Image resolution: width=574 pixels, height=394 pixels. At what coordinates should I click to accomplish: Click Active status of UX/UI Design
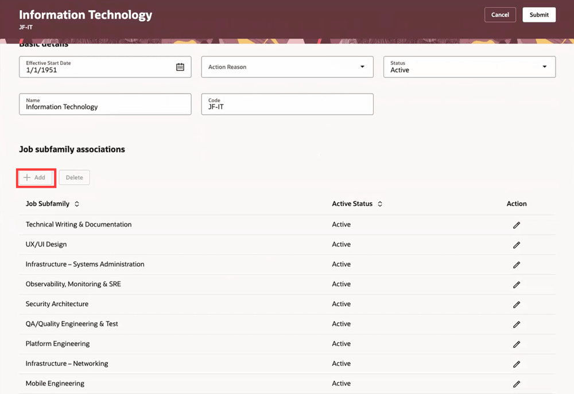coord(341,244)
